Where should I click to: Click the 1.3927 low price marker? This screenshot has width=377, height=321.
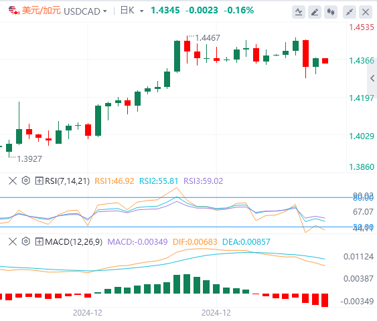[29, 159]
